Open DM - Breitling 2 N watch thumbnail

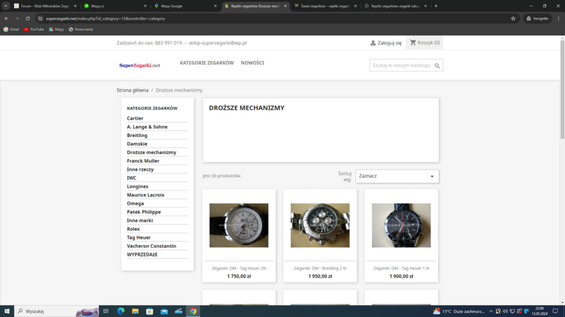point(320,225)
